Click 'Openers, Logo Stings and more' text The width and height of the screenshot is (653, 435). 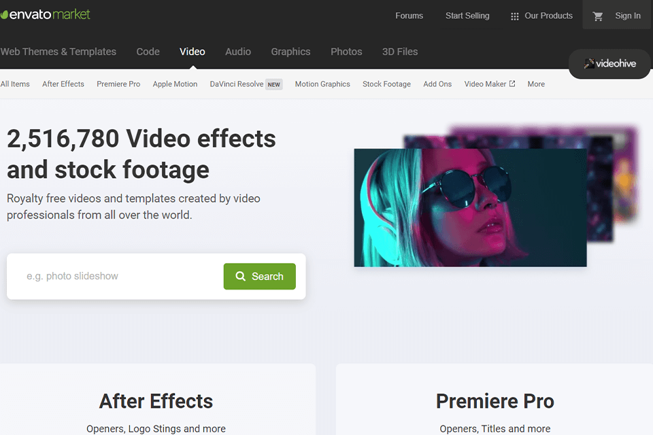click(x=156, y=429)
